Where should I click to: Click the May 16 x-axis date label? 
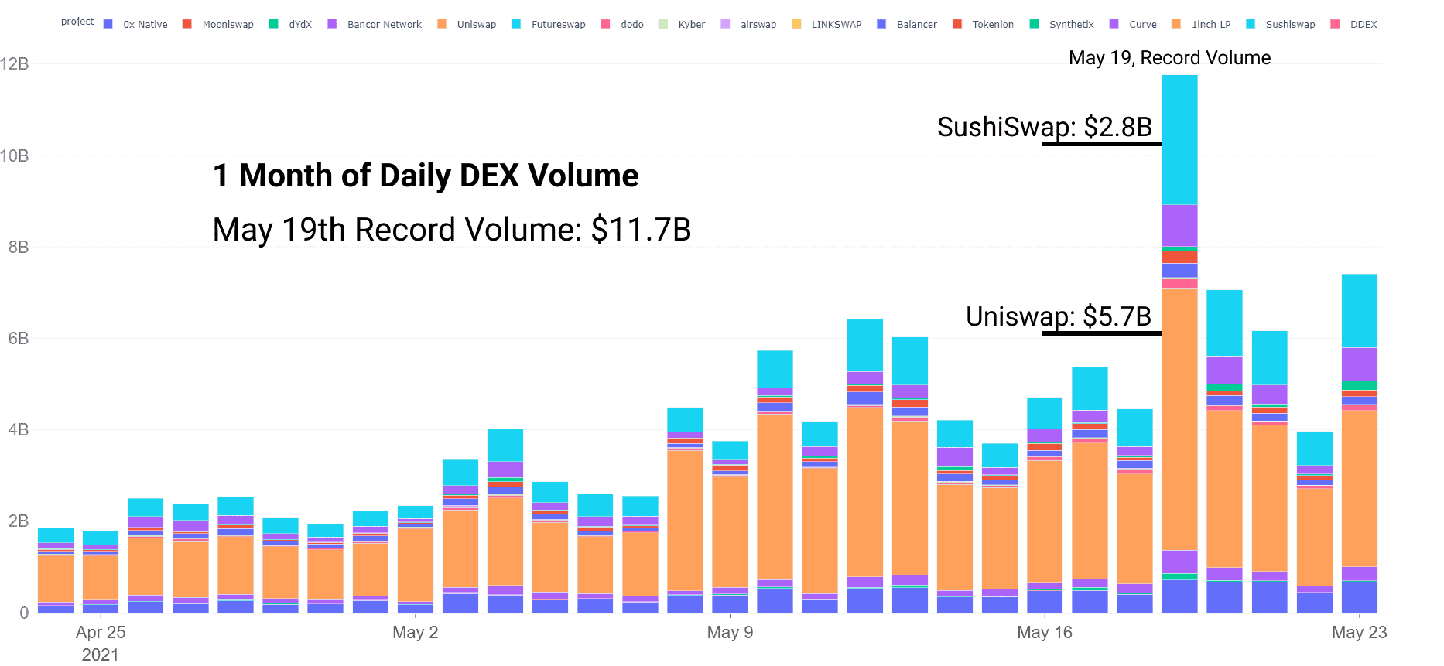(x=1045, y=632)
